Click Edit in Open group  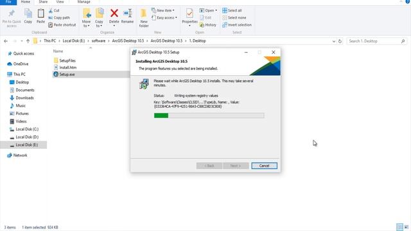tap(205, 17)
